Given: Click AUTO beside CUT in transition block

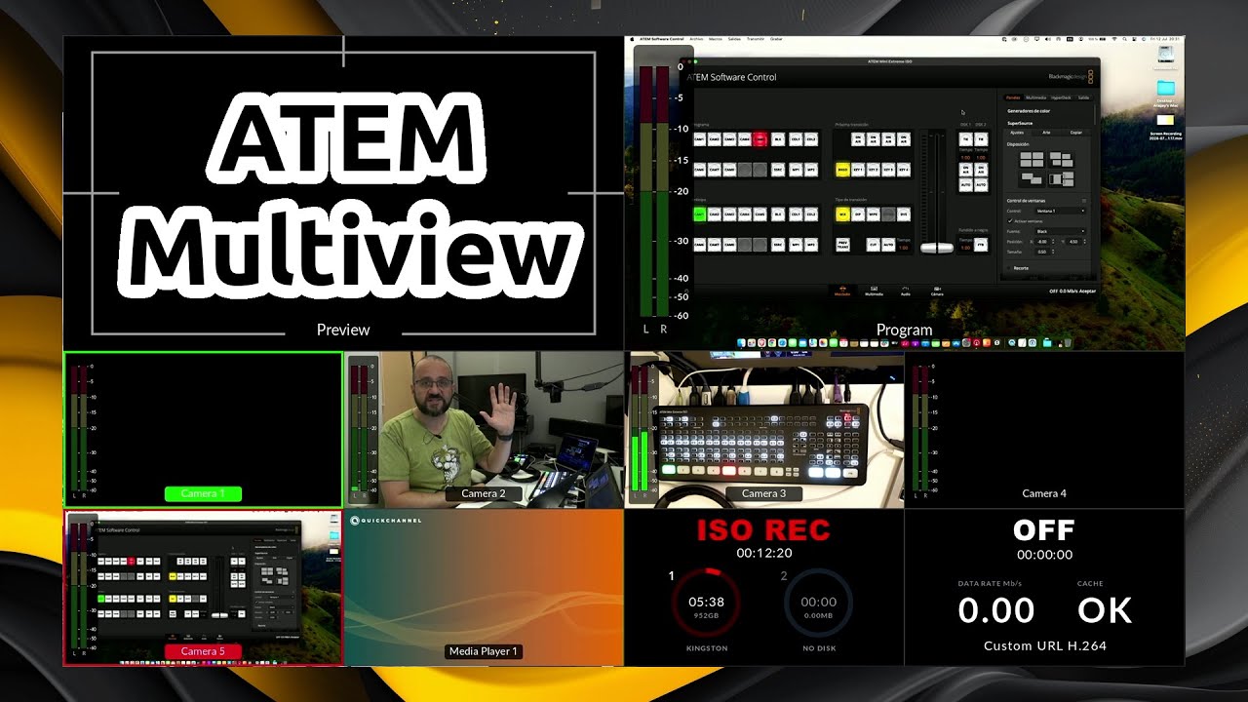Looking at the screenshot, I should tap(888, 245).
